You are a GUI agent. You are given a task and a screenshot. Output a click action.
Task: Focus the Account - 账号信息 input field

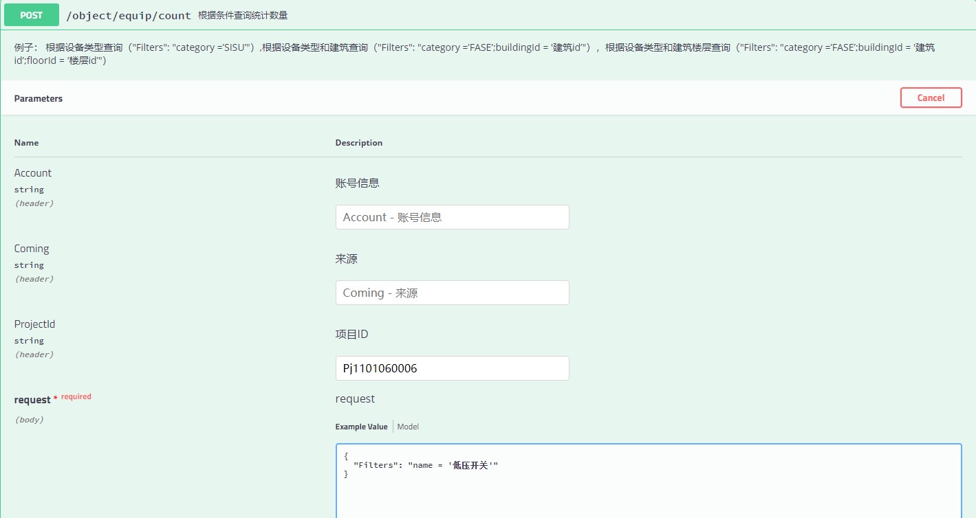point(452,217)
